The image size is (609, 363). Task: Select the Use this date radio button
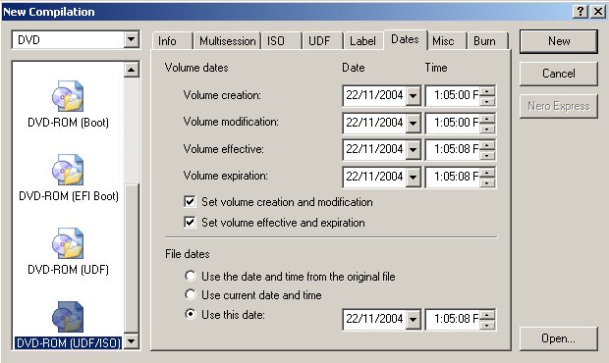click(x=190, y=313)
